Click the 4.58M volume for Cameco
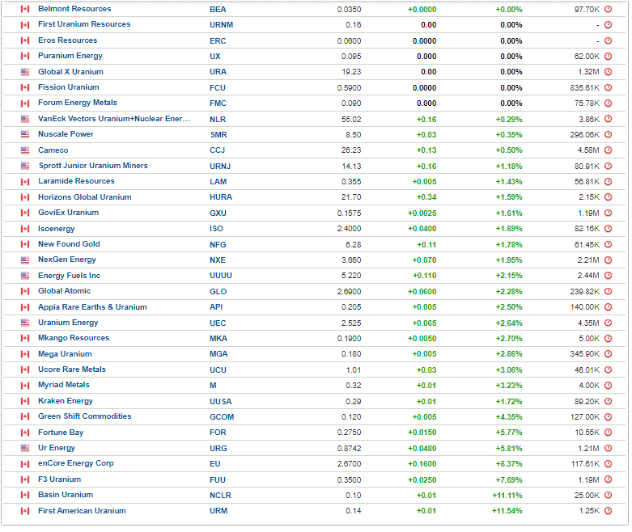The image size is (632, 532). pyautogui.click(x=588, y=150)
